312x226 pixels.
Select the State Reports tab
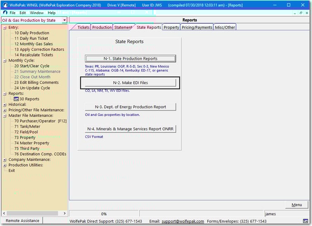click(149, 27)
